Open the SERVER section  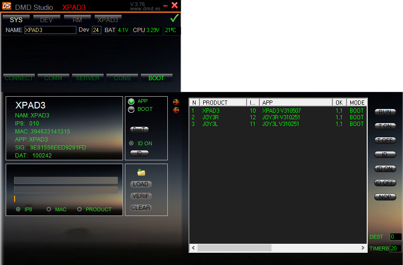pyautogui.click(x=88, y=78)
